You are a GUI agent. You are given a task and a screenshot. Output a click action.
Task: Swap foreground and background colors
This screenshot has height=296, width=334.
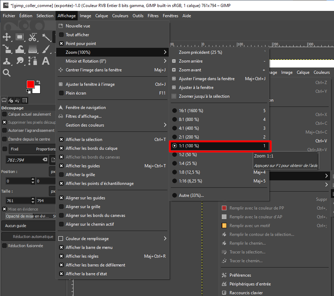[x=38, y=82]
